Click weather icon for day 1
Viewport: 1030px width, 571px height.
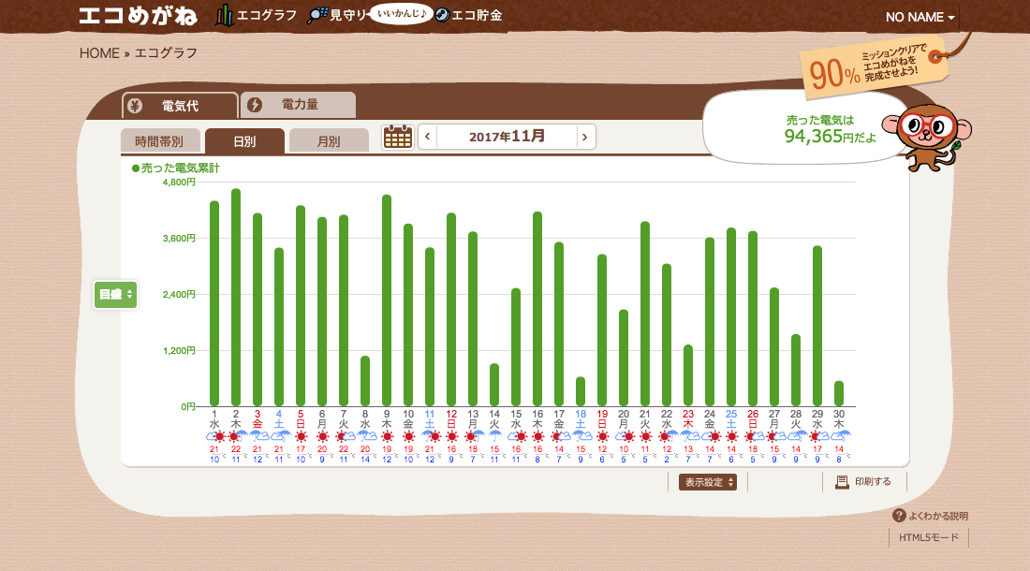(x=214, y=436)
